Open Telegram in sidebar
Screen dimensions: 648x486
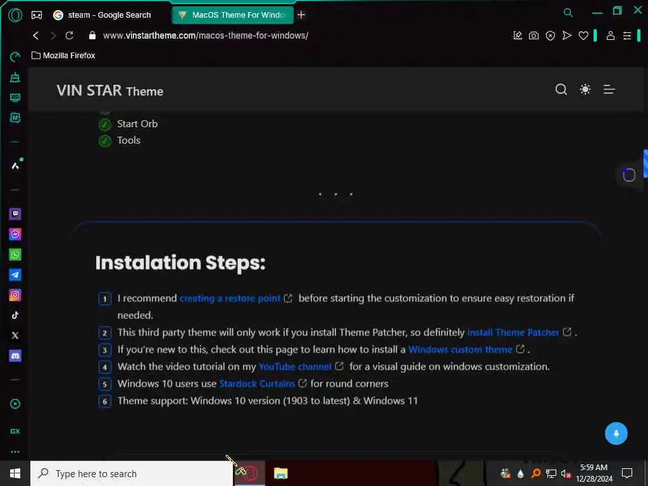[15, 275]
